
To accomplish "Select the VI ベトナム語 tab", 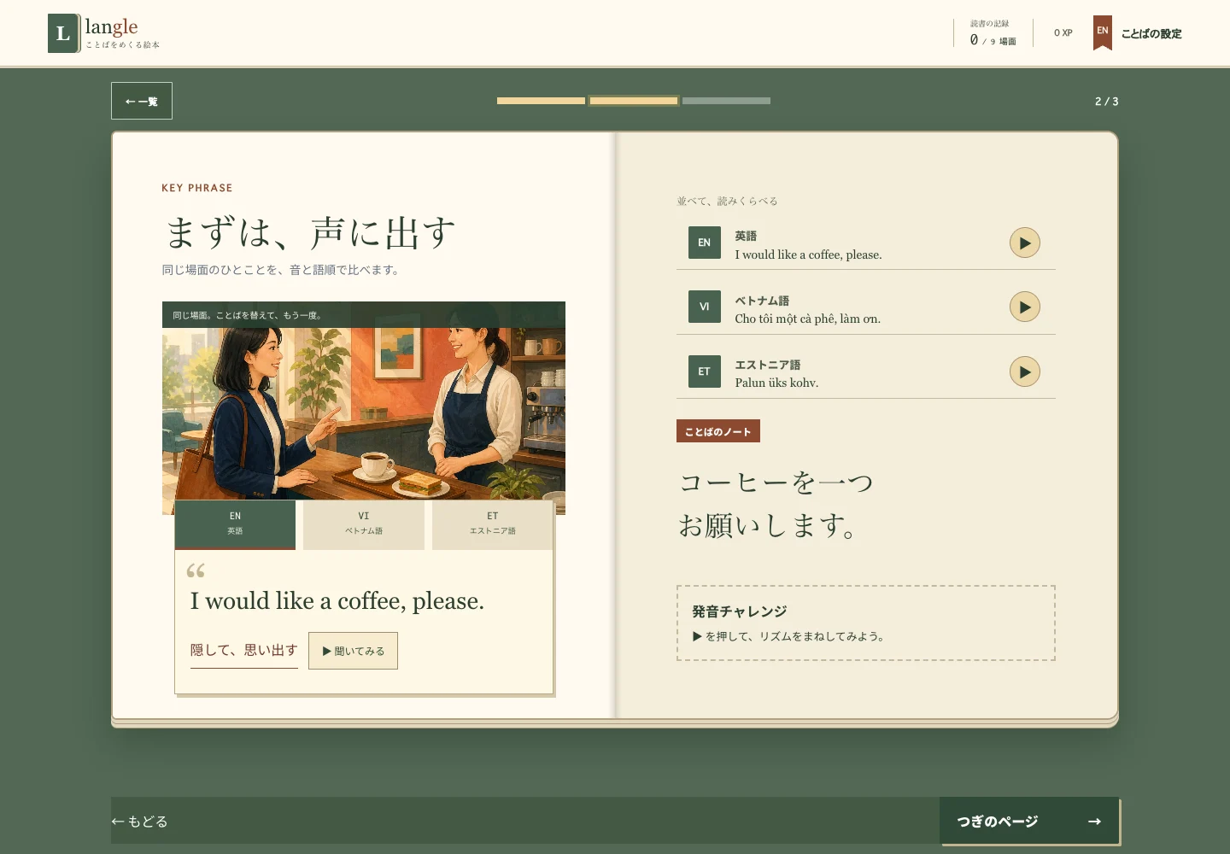I will coord(364,524).
